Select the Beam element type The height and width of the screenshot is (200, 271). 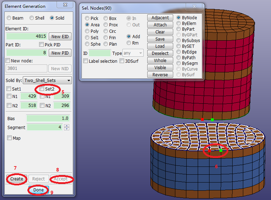pyautogui.click(x=9, y=18)
